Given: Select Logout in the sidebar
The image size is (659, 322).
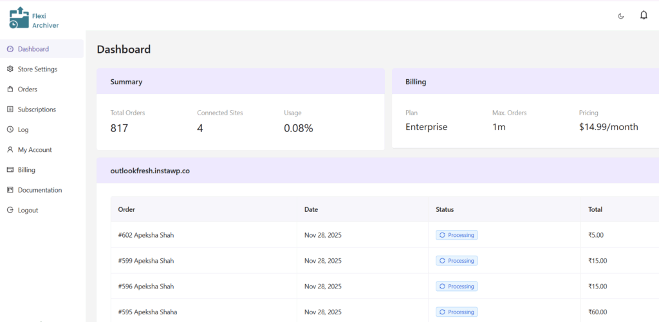Looking at the screenshot, I should pyautogui.click(x=28, y=210).
